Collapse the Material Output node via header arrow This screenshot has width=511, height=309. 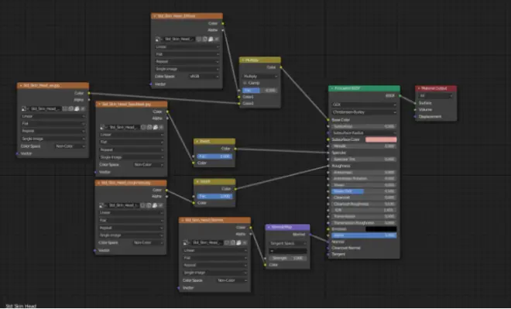click(419, 88)
